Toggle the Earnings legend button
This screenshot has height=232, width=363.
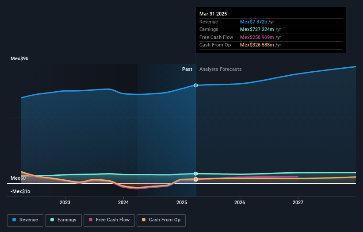point(63,220)
